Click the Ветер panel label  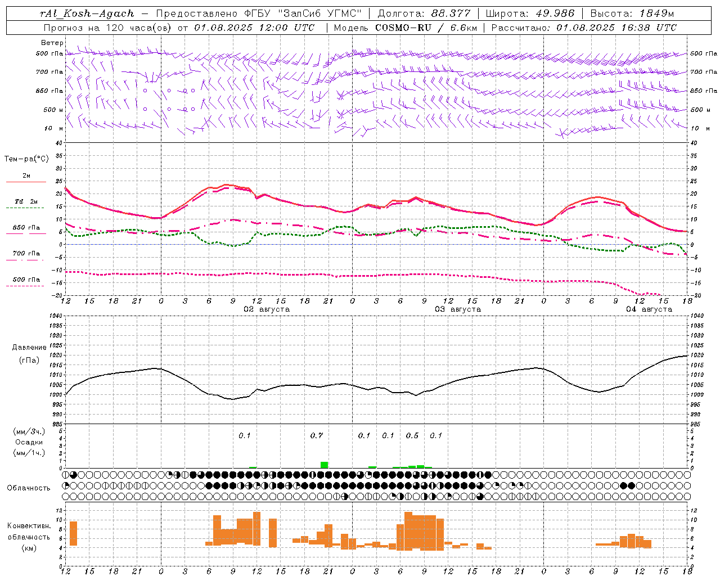pyautogui.click(x=52, y=43)
